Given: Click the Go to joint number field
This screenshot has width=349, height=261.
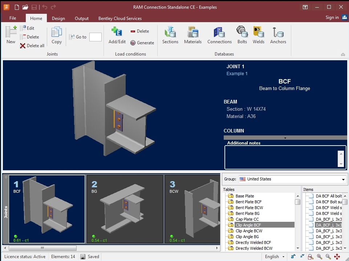Looking at the screenshot, I should pos(96,37).
